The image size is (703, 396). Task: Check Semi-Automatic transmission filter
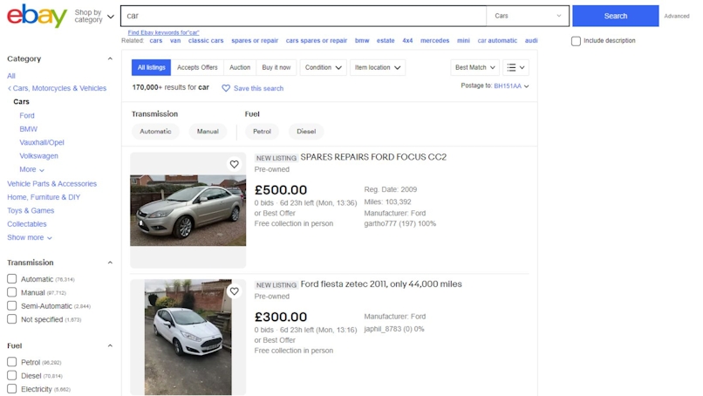(12, 306)
